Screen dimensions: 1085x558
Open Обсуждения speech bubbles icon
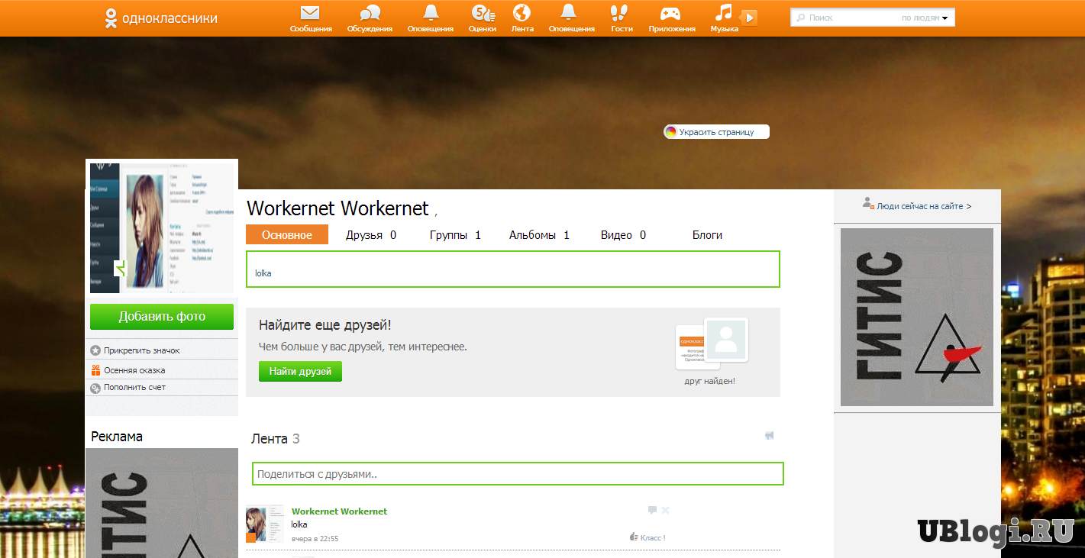click(x=370, y=14)
